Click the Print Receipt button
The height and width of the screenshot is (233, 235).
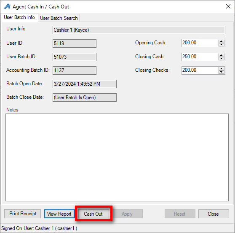coord(22,214)
